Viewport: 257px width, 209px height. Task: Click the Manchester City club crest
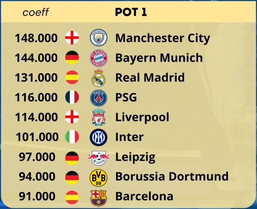click(98, 38)
